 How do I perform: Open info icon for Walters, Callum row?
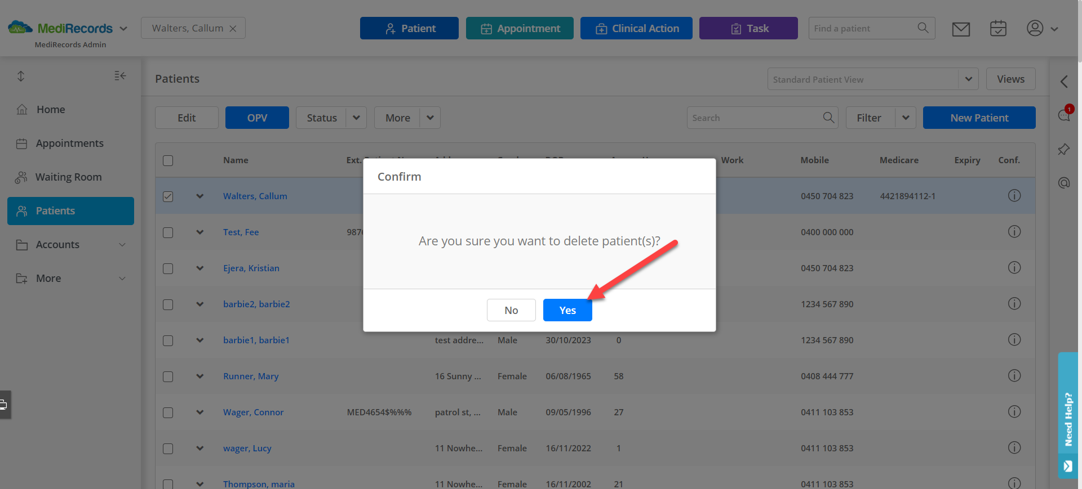[x=1014, y=195]
